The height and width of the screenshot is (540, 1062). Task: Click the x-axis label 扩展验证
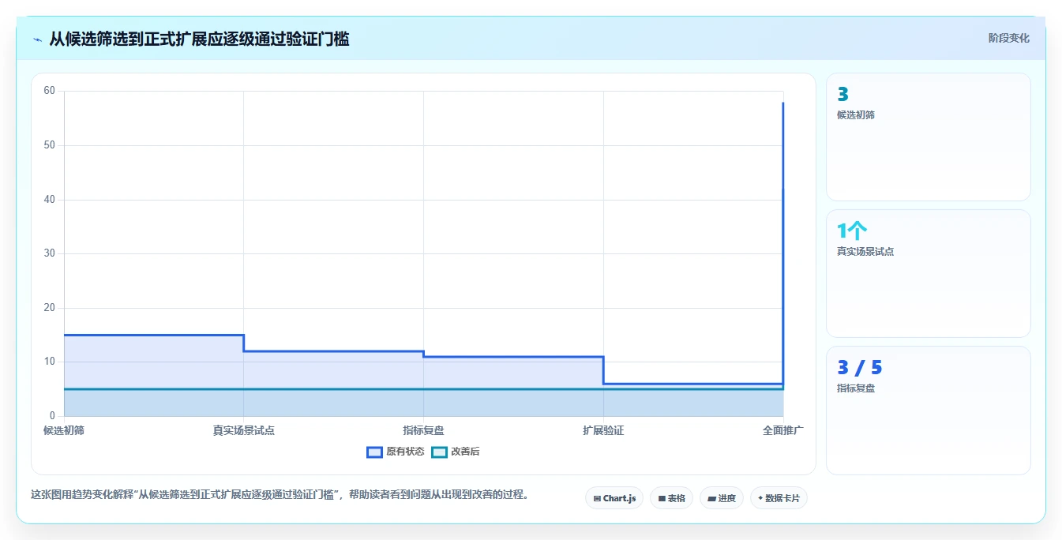click(x=603, y=430)
